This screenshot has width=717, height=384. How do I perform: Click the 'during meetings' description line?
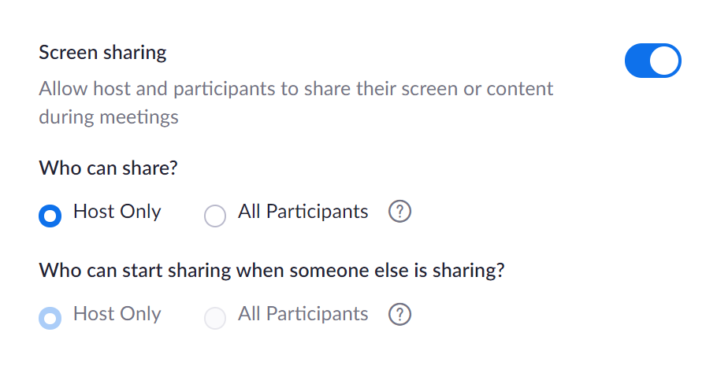click(109, 117)
